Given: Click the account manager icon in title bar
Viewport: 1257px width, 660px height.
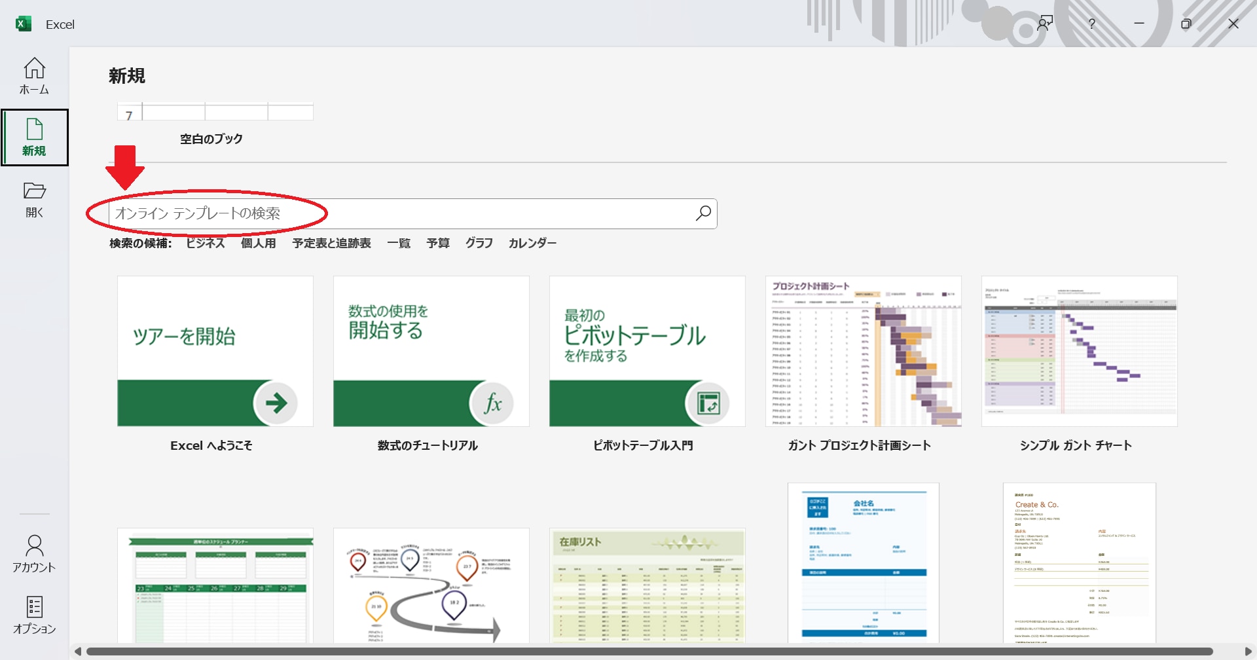Looking at the screenshot, I should (x=1044, y=24).
